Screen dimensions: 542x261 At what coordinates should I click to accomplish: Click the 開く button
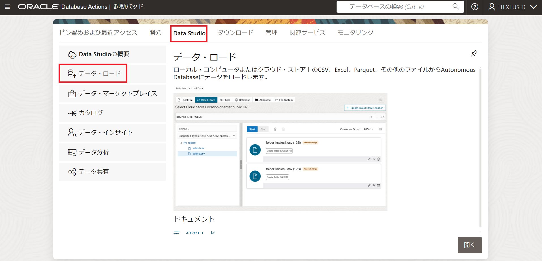coord(469,245)
